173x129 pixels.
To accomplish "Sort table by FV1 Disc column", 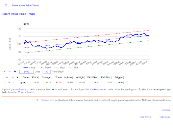I will click(93, 77).
